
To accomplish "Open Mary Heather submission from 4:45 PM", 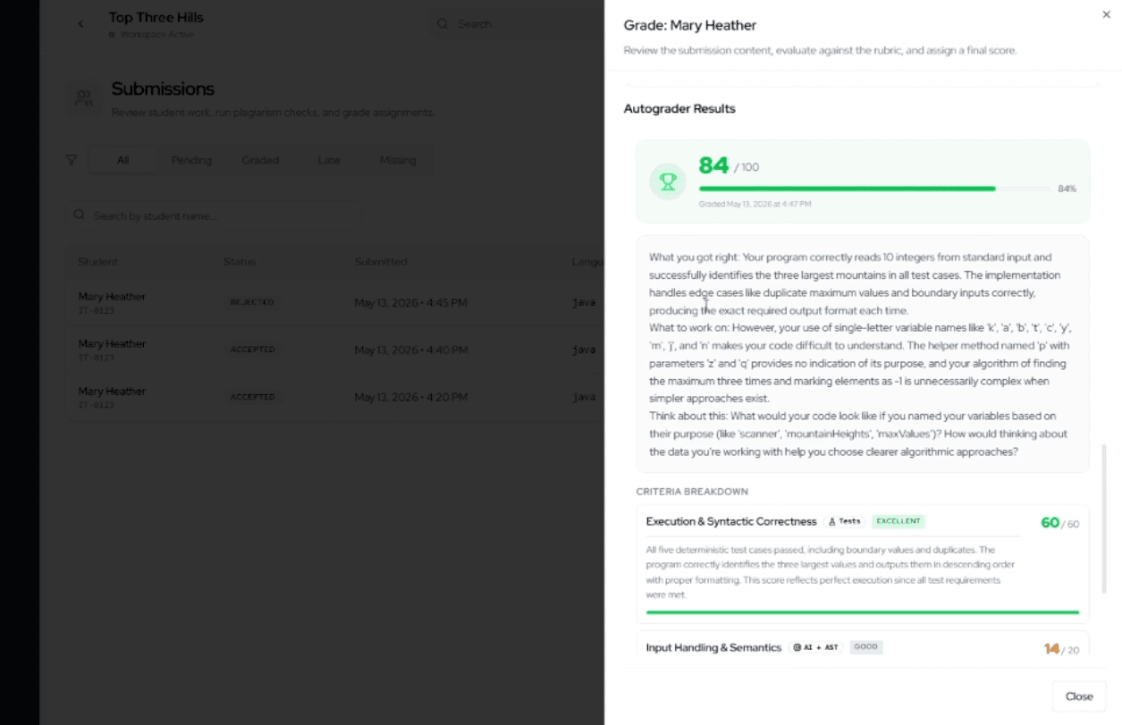I will click(x=335, y=302).
